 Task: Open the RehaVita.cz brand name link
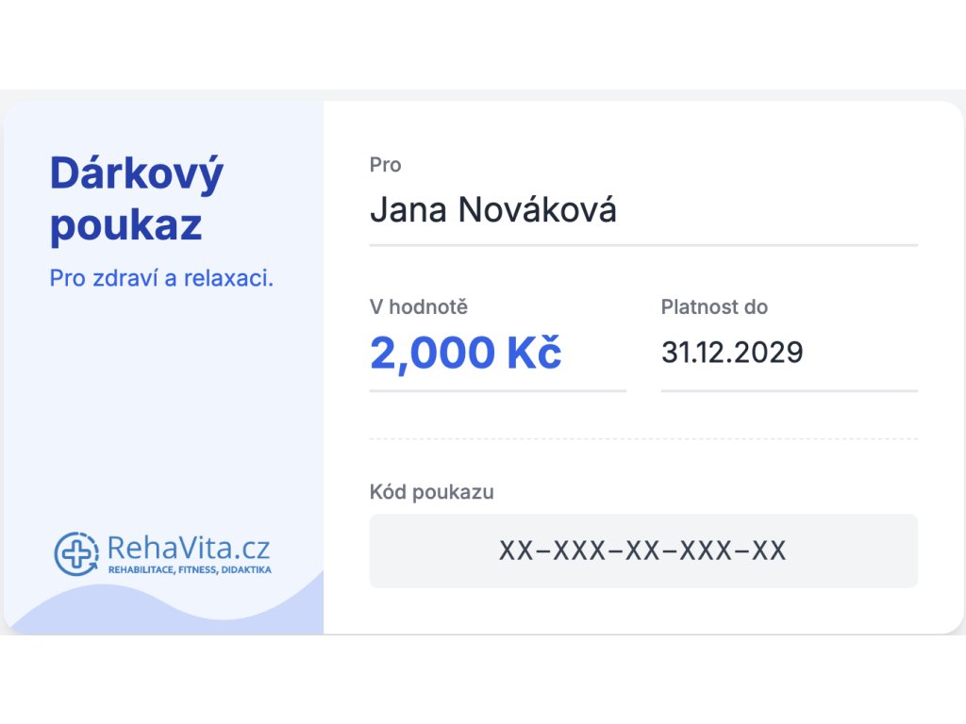point(189,549)
